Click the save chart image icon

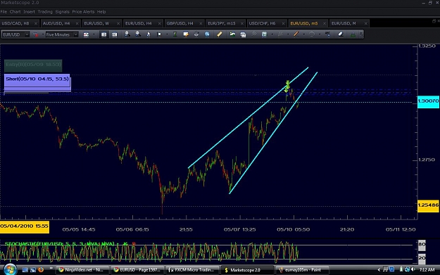tap(243, 34)
